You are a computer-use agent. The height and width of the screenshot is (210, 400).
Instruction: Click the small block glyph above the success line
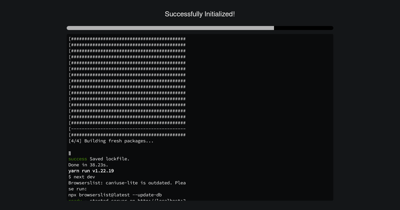(x=70, y=153)
